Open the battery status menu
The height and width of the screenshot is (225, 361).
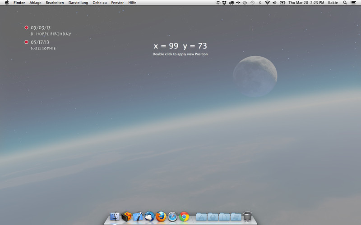point(282,3)
